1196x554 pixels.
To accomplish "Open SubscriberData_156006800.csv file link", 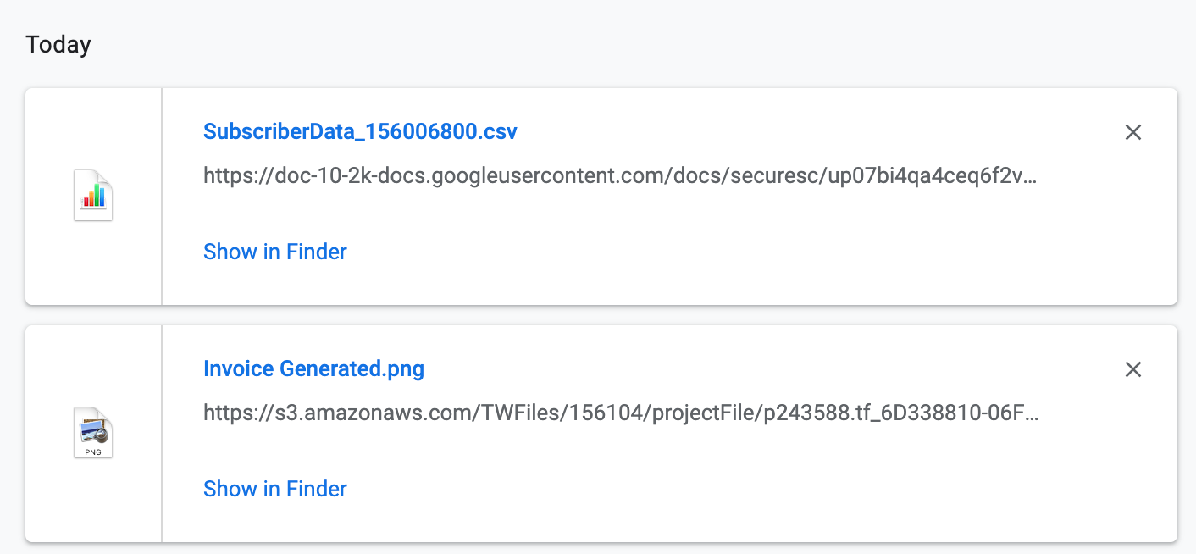I will 360,132.
